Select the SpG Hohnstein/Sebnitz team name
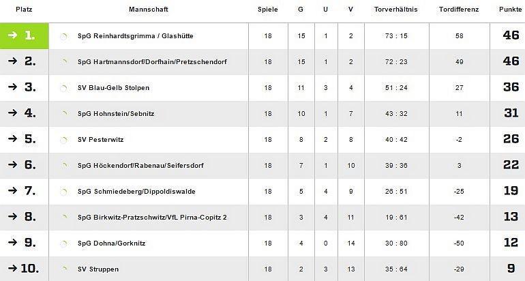525x281 pixels. pos(116,114)
